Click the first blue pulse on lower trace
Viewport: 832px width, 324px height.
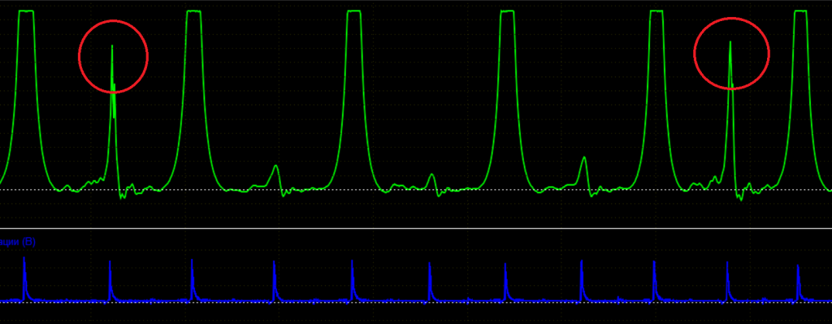coord(24,279)
